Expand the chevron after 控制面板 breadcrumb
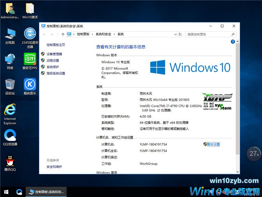262x197 pixels. click(92, 34)
